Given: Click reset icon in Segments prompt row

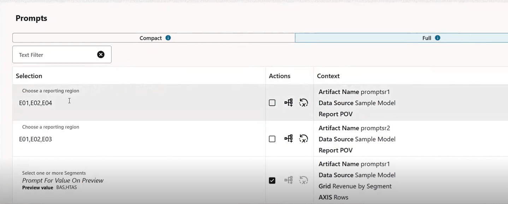Looking at the screenshot, I should coord(303,180).
